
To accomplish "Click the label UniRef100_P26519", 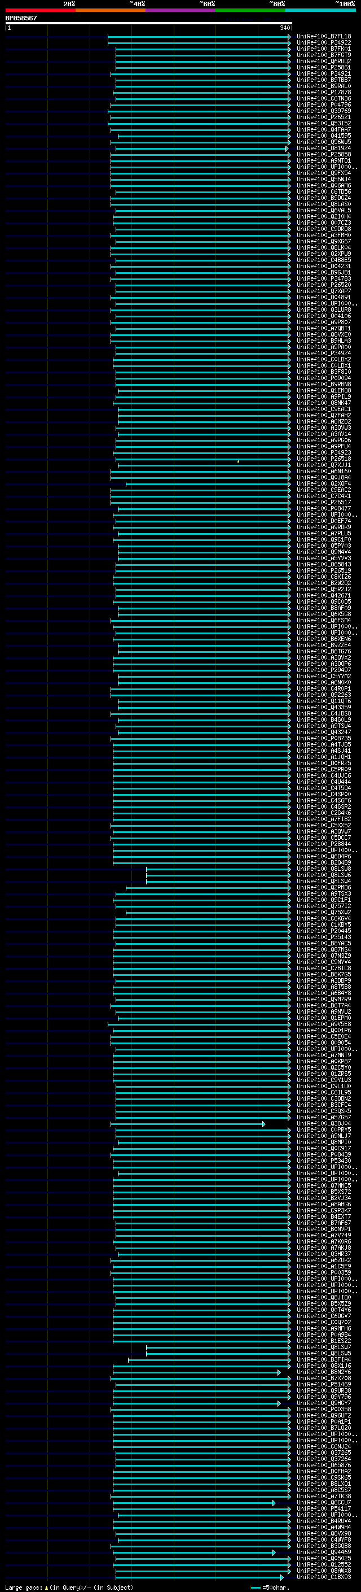I will point(323,570).
